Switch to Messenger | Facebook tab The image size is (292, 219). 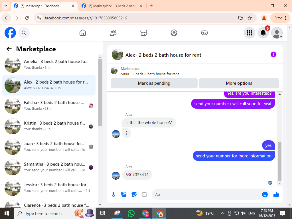coord(45,6)
